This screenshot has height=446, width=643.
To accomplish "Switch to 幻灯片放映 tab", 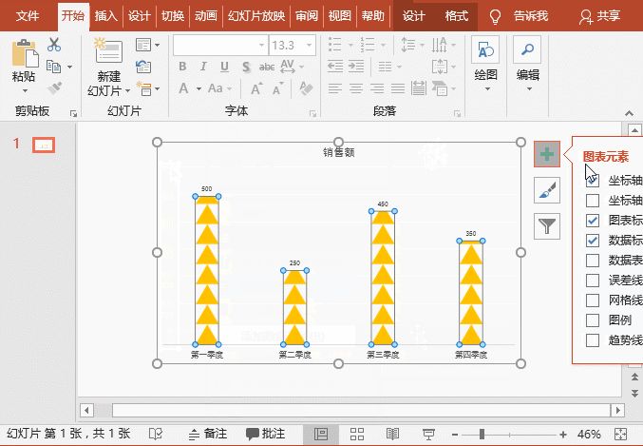I will pos(256,16).
